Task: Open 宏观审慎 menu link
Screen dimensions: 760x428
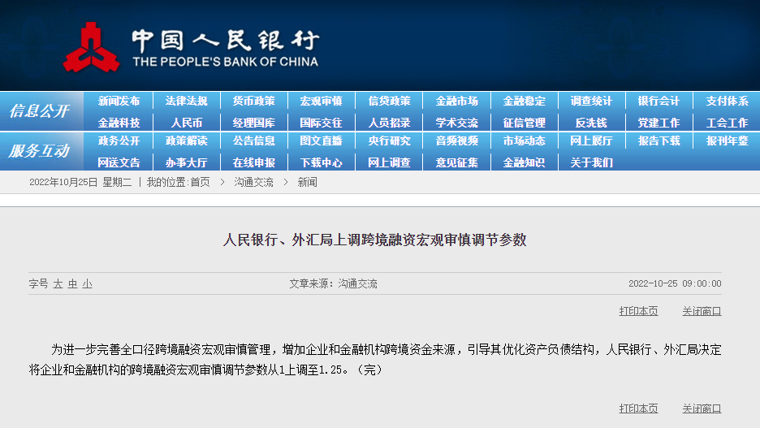Action: pyautogui.click(x=321, y=101)
